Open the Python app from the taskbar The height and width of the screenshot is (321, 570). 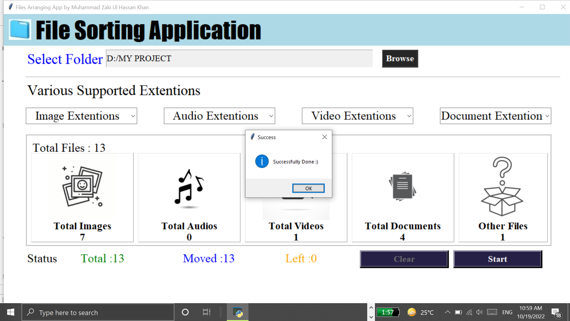[x=237, y=312]
